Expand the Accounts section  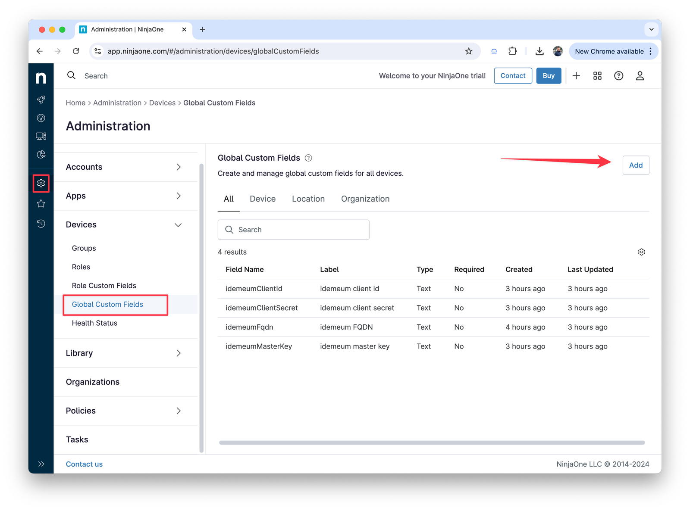pyautogui.click(x=178, y=167)
